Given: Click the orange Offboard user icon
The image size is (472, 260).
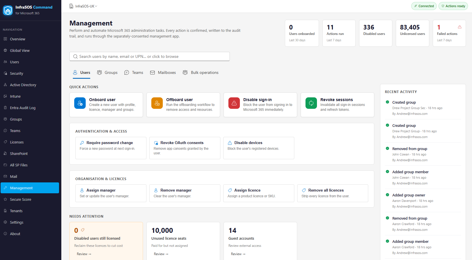Looking at the screenshot, I should (x=157, y=103).
